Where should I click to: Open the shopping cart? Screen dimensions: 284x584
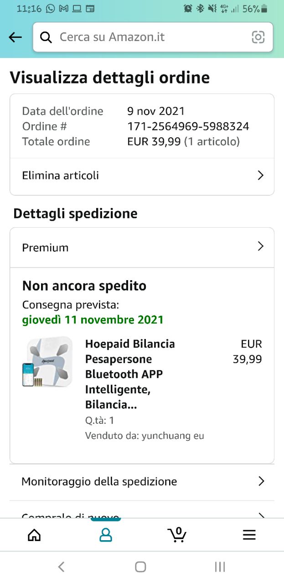pos(177,534)
